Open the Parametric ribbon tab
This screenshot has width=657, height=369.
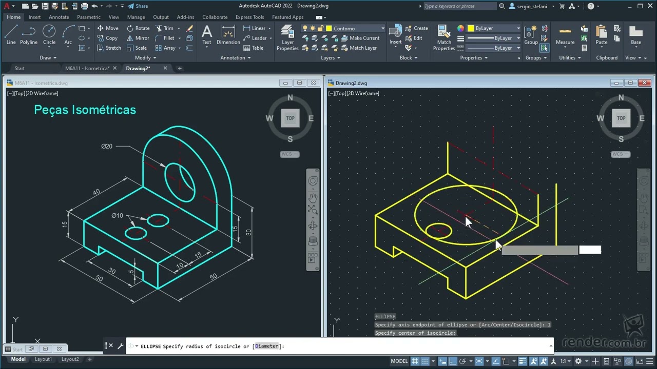click(89, 17)
